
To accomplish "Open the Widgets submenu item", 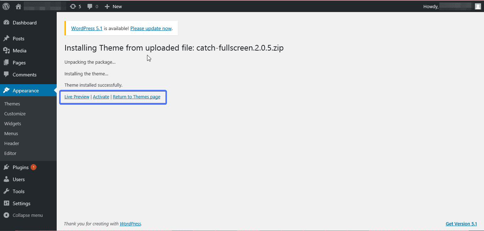I will point(13,123).
